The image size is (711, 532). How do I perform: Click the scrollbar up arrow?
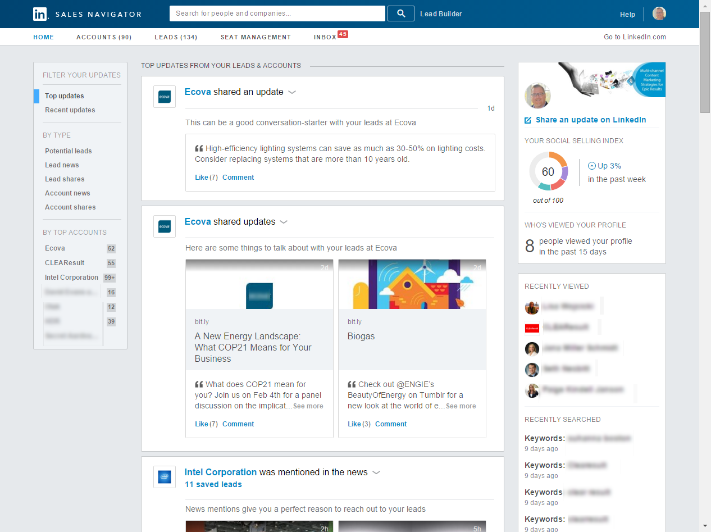click(x=705, y=5)
